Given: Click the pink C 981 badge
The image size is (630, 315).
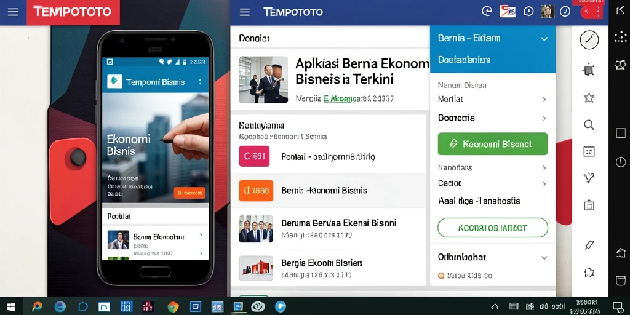Looking at the screenshot, I should (x=254, y=156).
